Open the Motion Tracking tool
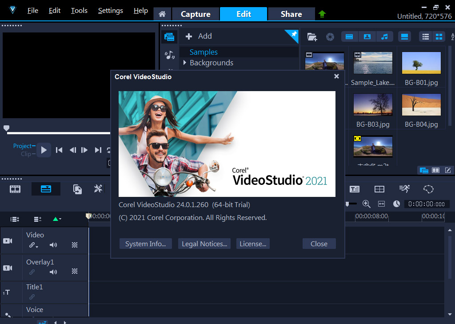The image size is (455, 324). [x=404, y=189]
